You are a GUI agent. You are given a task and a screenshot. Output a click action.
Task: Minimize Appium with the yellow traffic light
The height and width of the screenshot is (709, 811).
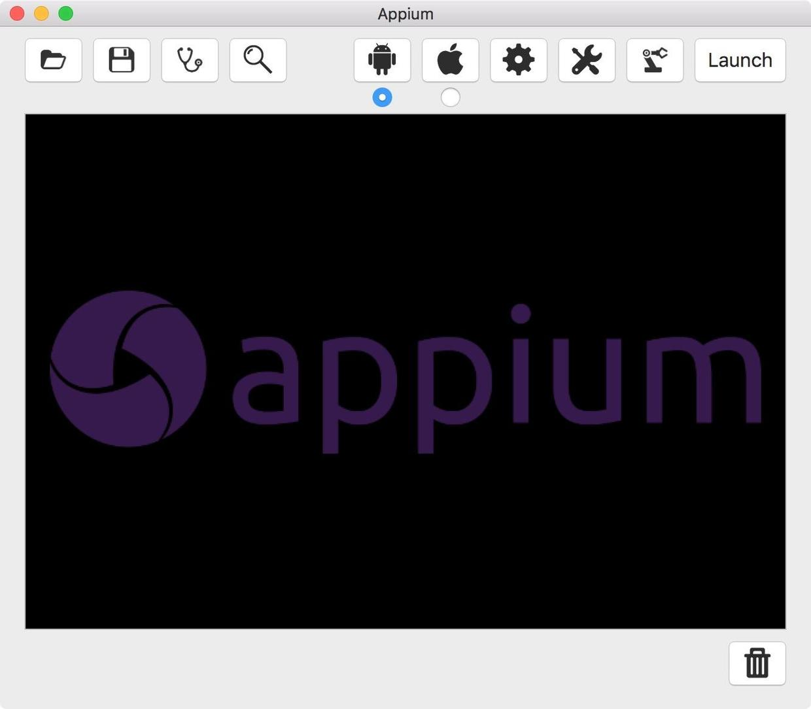(x=41, y=12)
